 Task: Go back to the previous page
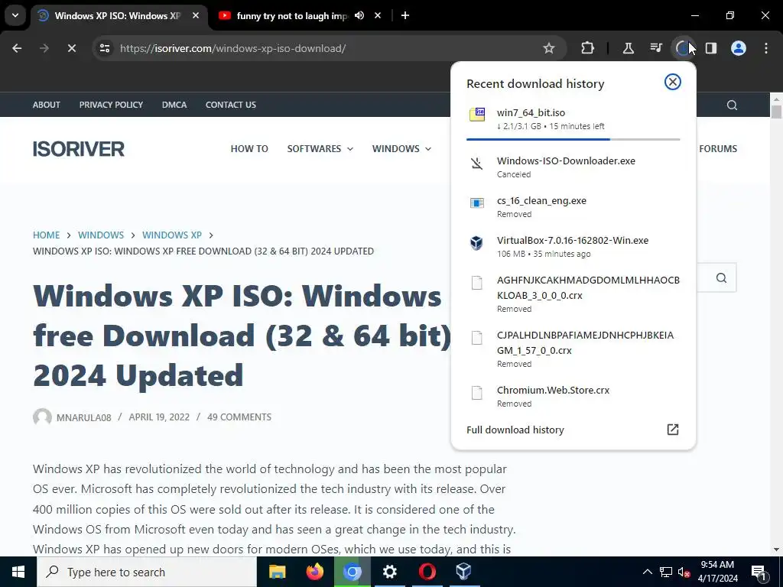click(17, 48)
